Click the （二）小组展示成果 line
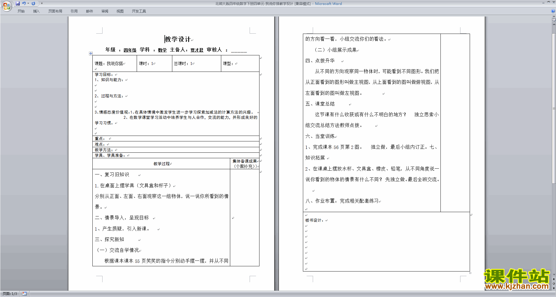The image size is (556, 297). (335, 50)
